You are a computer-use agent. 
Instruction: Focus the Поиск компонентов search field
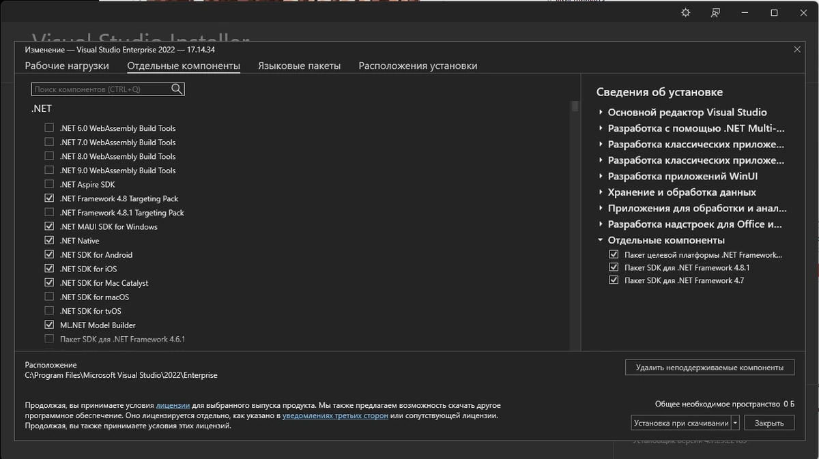(108, 89)
